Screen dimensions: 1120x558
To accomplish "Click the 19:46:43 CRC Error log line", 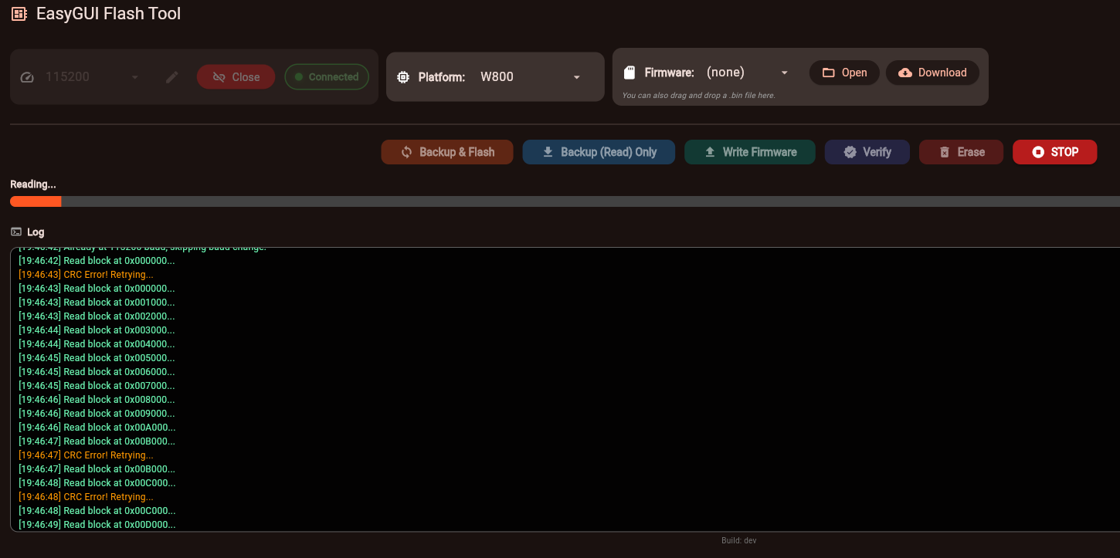I will [x=86, y=275].
